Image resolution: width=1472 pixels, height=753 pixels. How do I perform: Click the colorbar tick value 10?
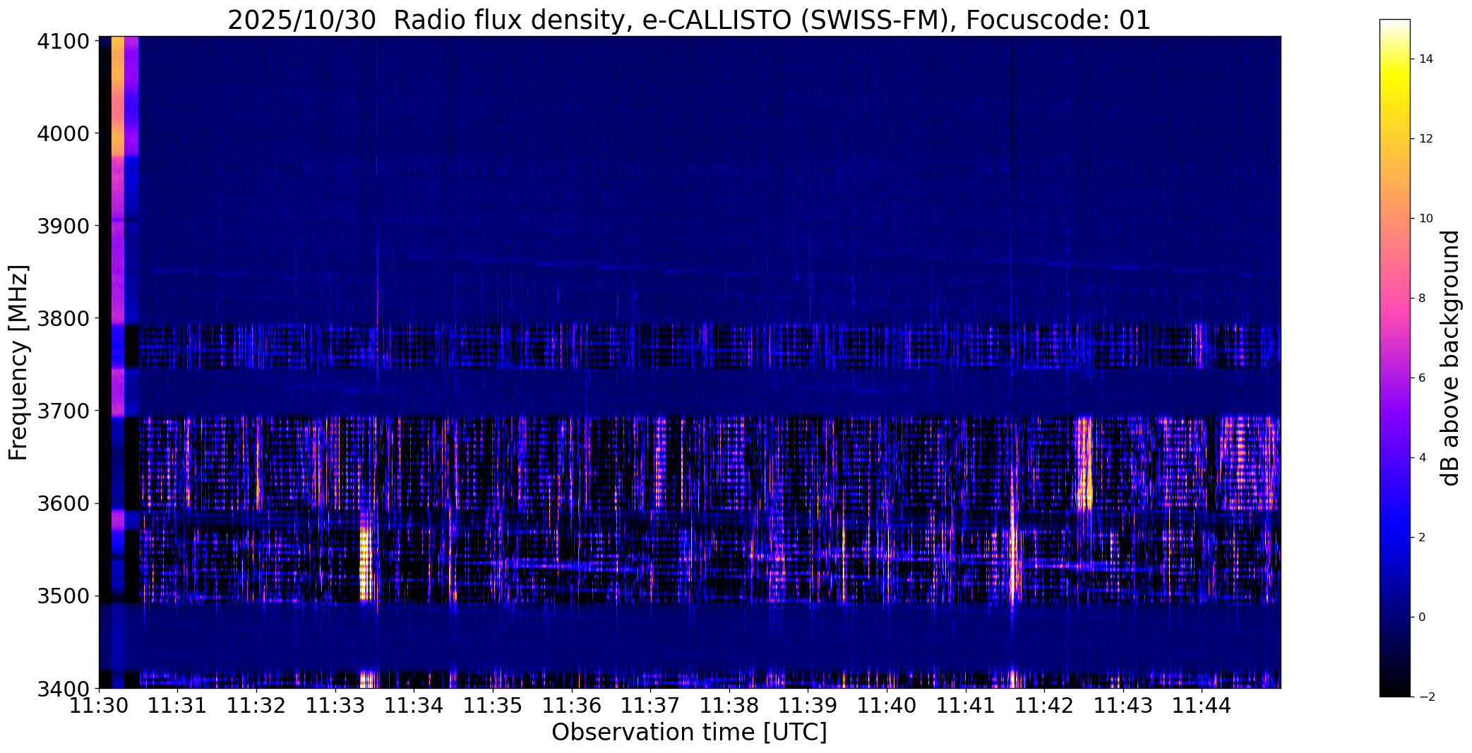(x=1425, y=219)
